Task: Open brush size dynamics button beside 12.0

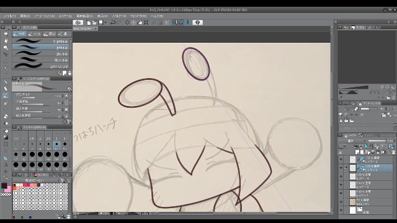Action: tap(66, 96)
